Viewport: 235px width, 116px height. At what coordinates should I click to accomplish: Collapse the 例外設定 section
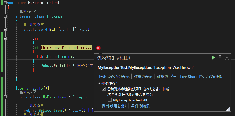pyautogui.click(x=99, y=83)
